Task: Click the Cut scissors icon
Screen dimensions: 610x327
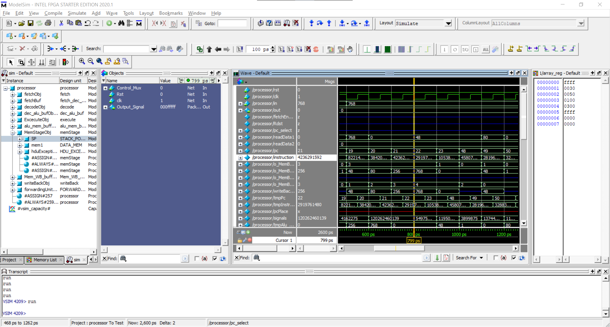Action: click(x=61, y=23)
